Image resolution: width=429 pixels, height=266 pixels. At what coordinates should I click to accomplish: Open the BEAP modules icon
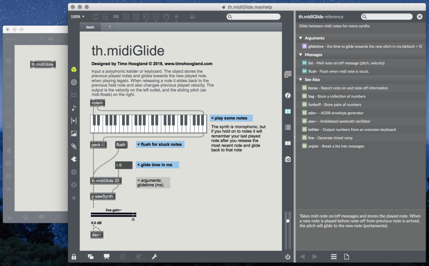[74, 185]
